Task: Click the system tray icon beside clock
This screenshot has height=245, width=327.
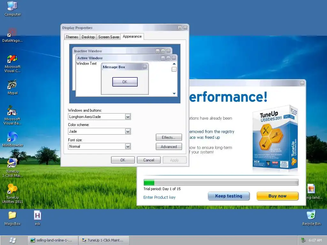Action: 303,240
